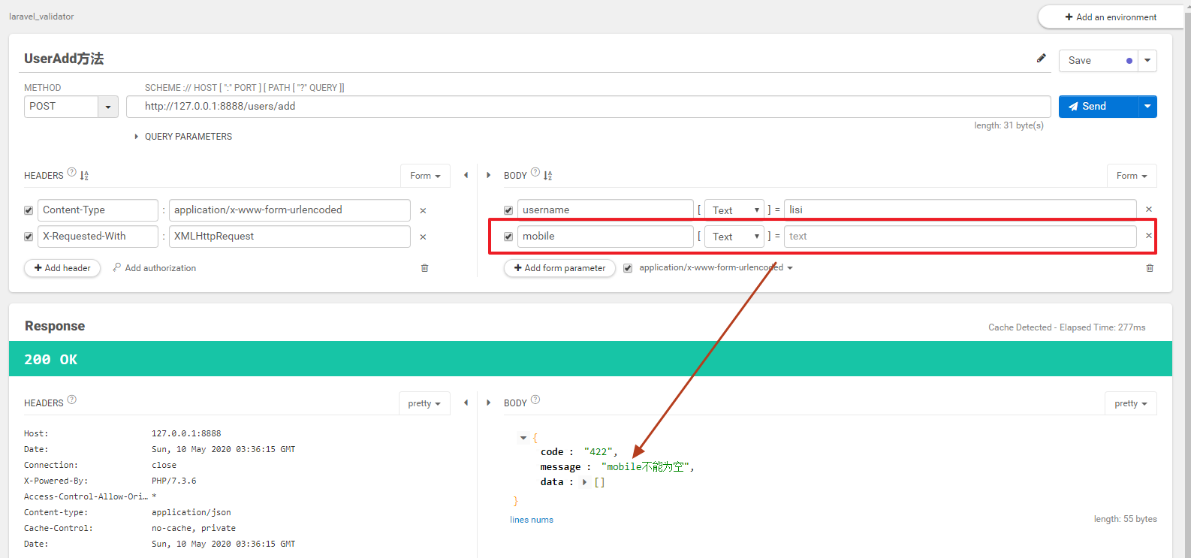Open the help icon beside request HEADERS

tap(72, 172)
